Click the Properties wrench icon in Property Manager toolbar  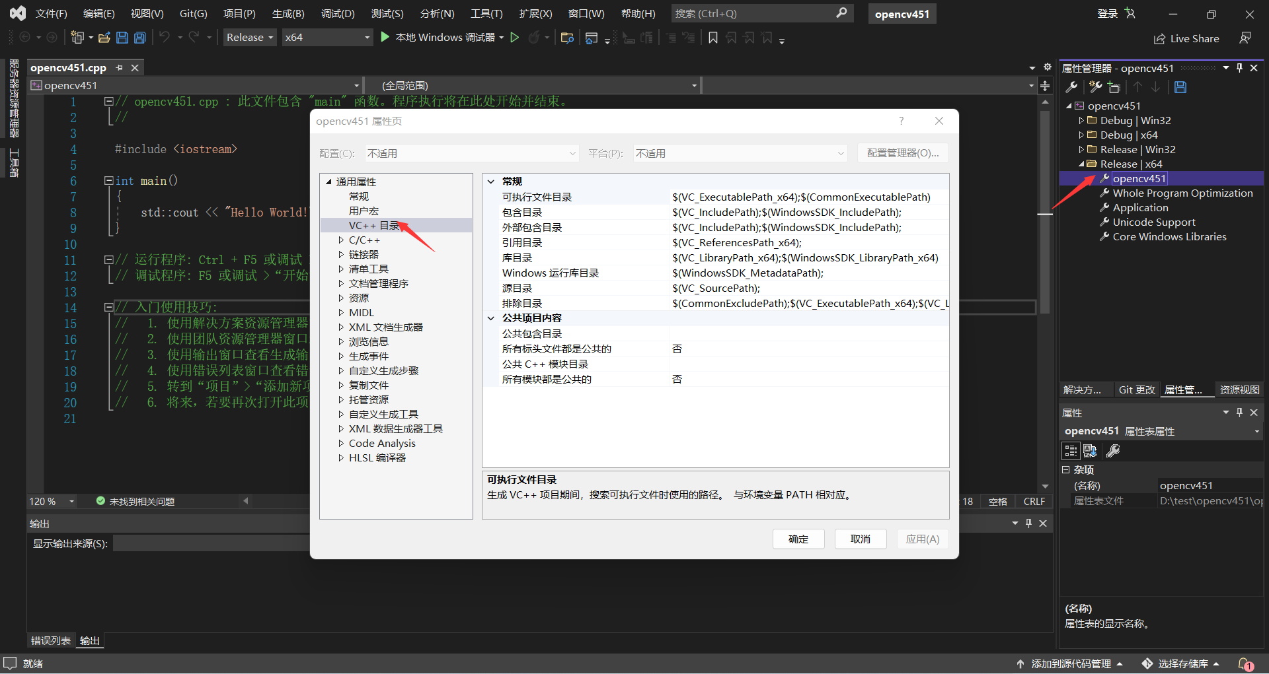coord(1072,86)
